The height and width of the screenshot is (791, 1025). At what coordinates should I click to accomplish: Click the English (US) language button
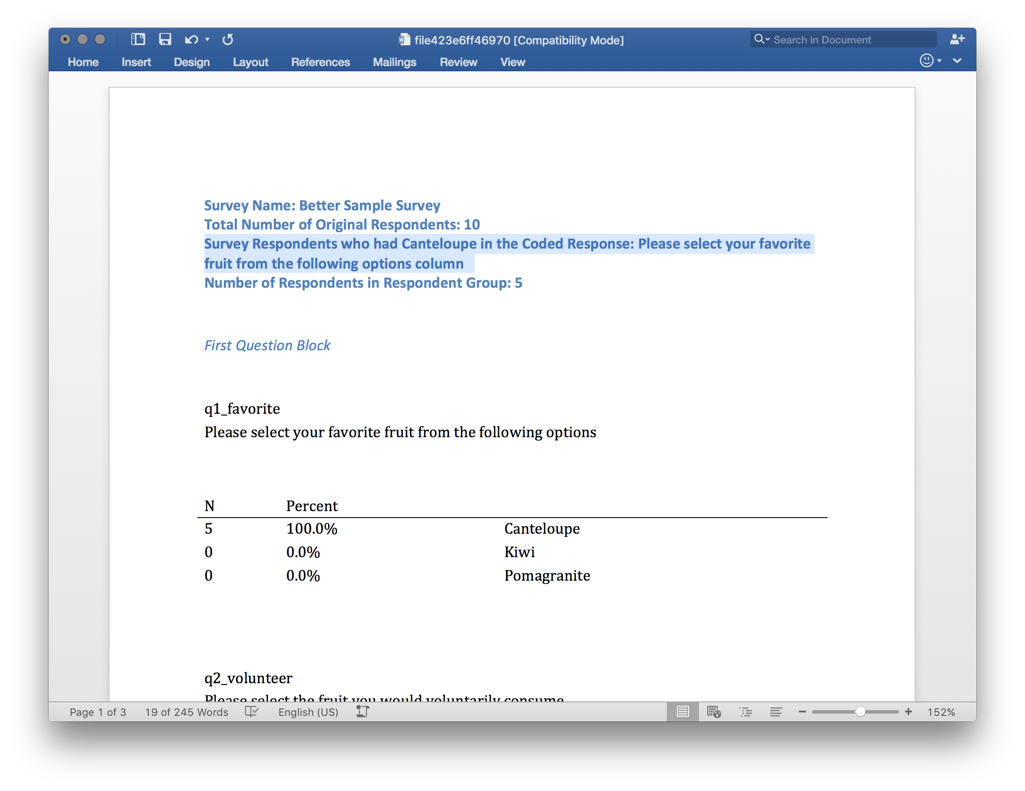[x=308, y=712]
